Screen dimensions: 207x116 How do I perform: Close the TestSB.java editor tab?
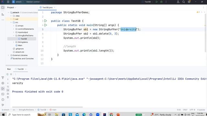point(54,7)
